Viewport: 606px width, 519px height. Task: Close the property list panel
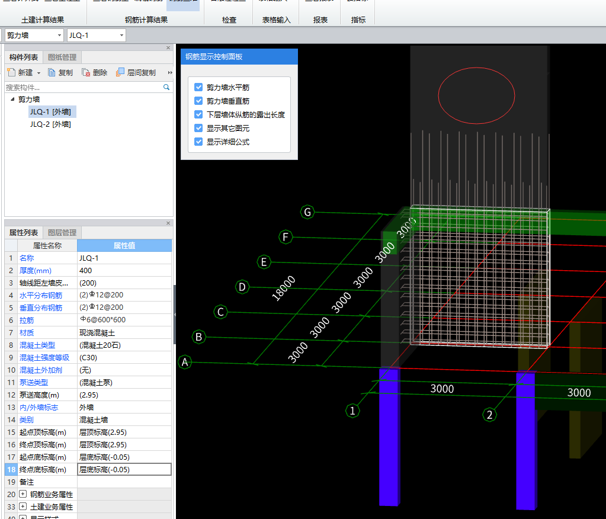[168, 223]
